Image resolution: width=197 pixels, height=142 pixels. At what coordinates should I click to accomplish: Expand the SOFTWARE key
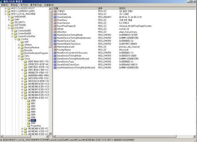pos(9,25)
